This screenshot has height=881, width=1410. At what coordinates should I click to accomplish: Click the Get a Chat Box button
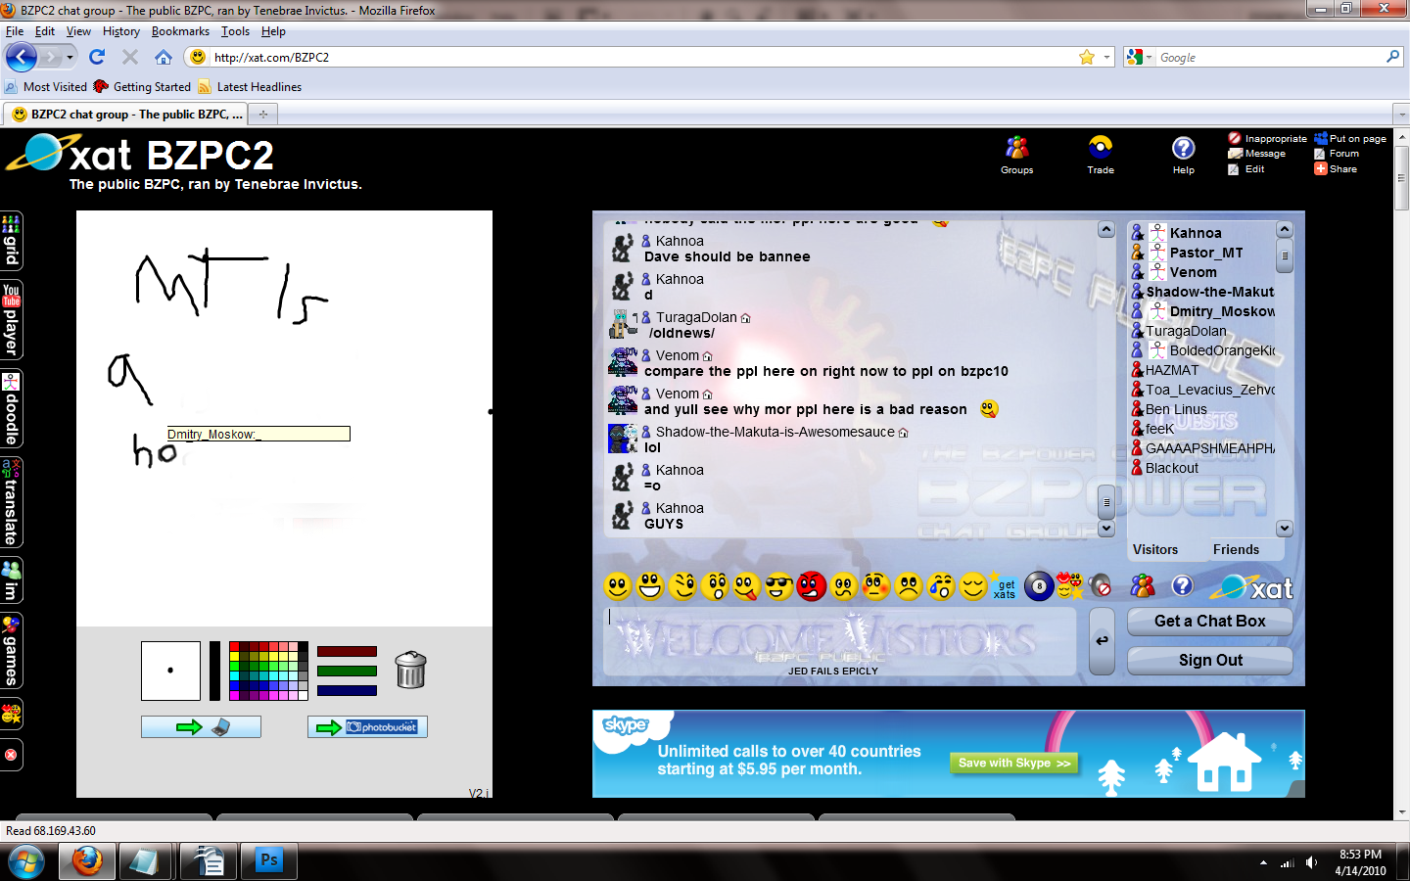1210,622
